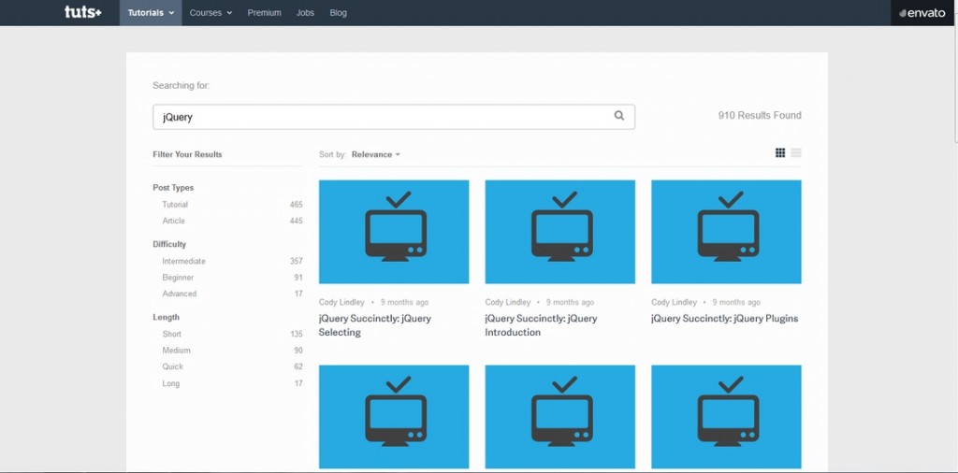Go to the Premium page
Image resolution: width=958 pixels, height=473 pixels.
click(265, 13)
